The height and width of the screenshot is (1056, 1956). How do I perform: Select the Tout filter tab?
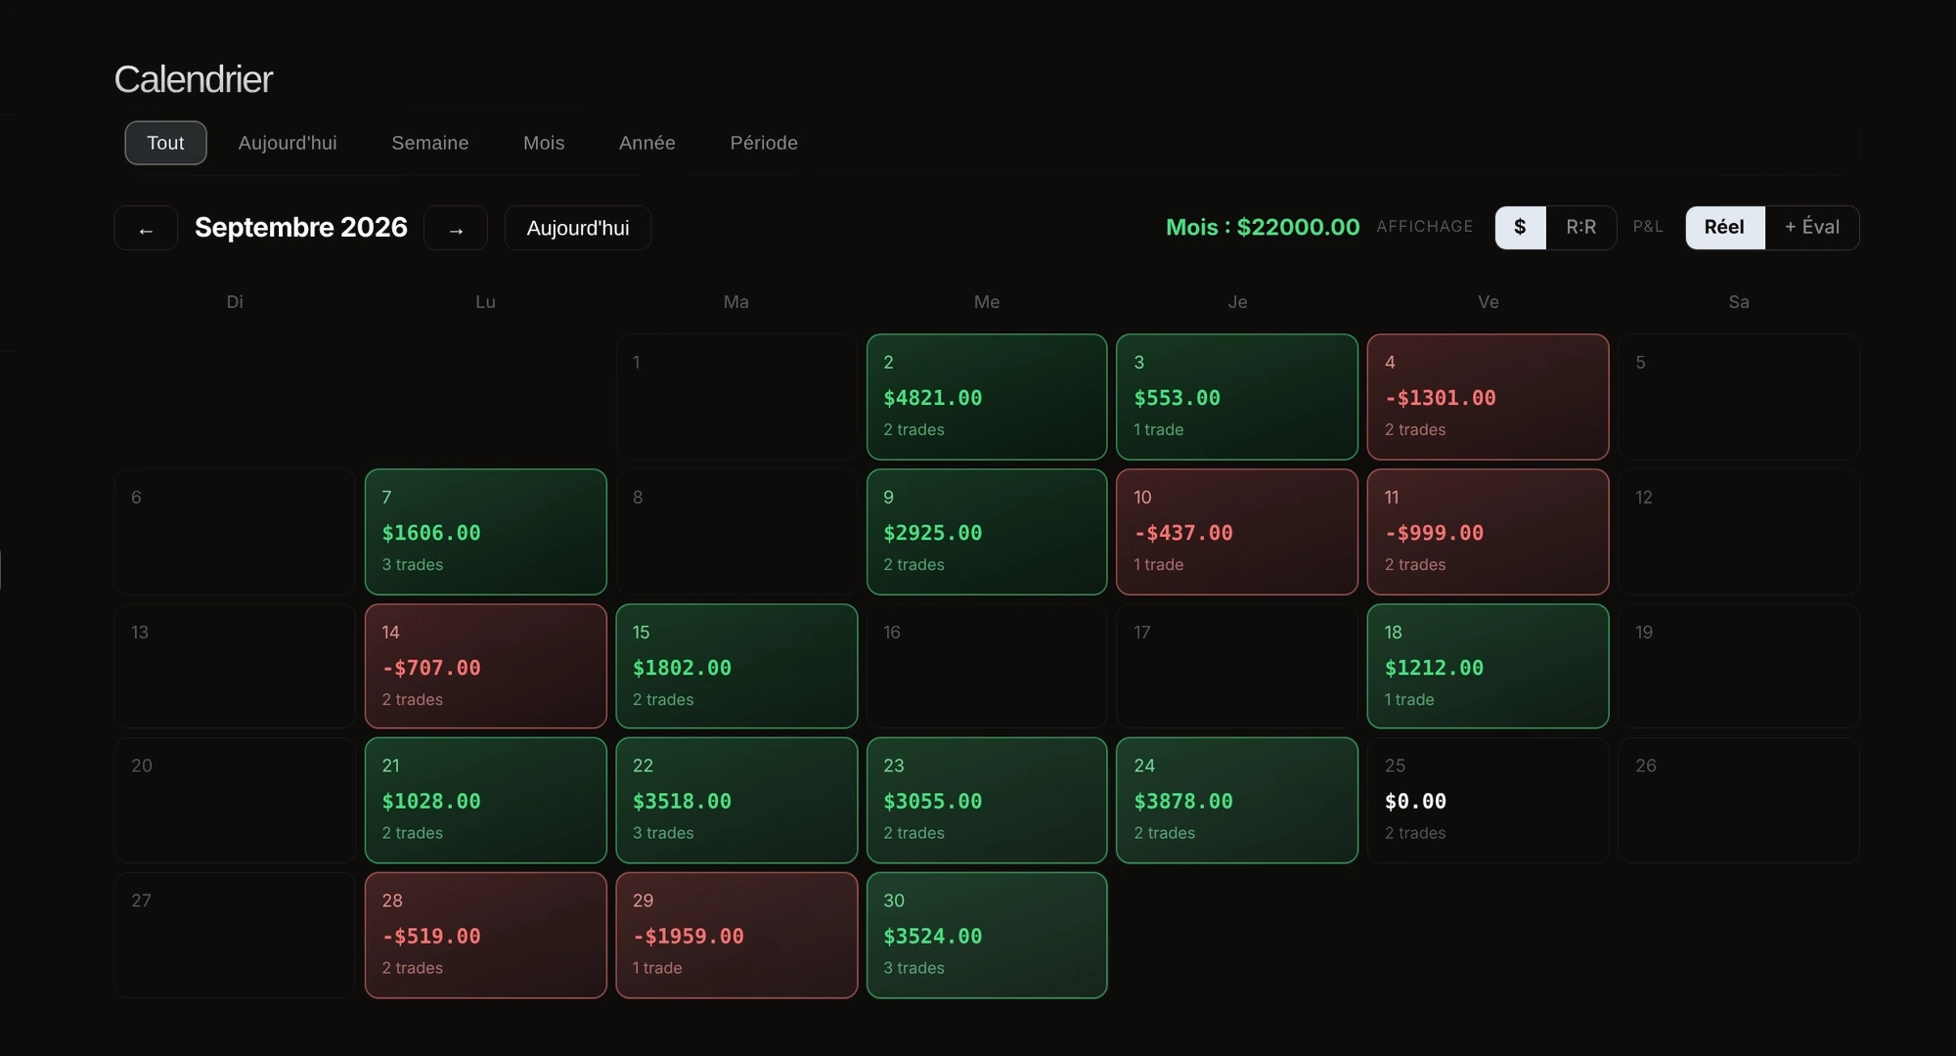click(x=165, y=143)
